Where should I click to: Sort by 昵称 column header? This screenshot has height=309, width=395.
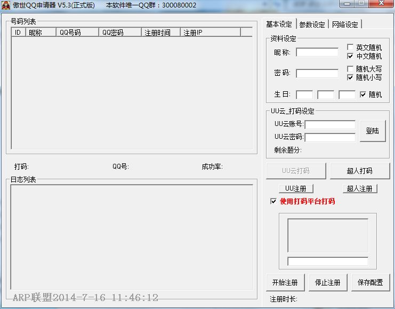[x=41, y=32]
